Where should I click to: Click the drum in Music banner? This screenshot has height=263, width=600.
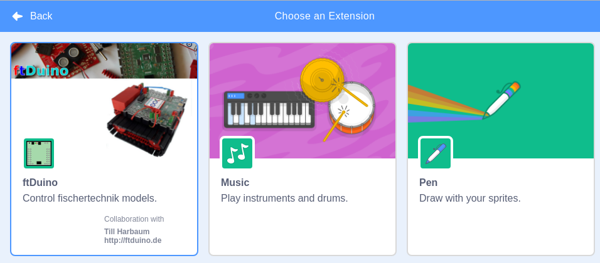click(351, 110)
